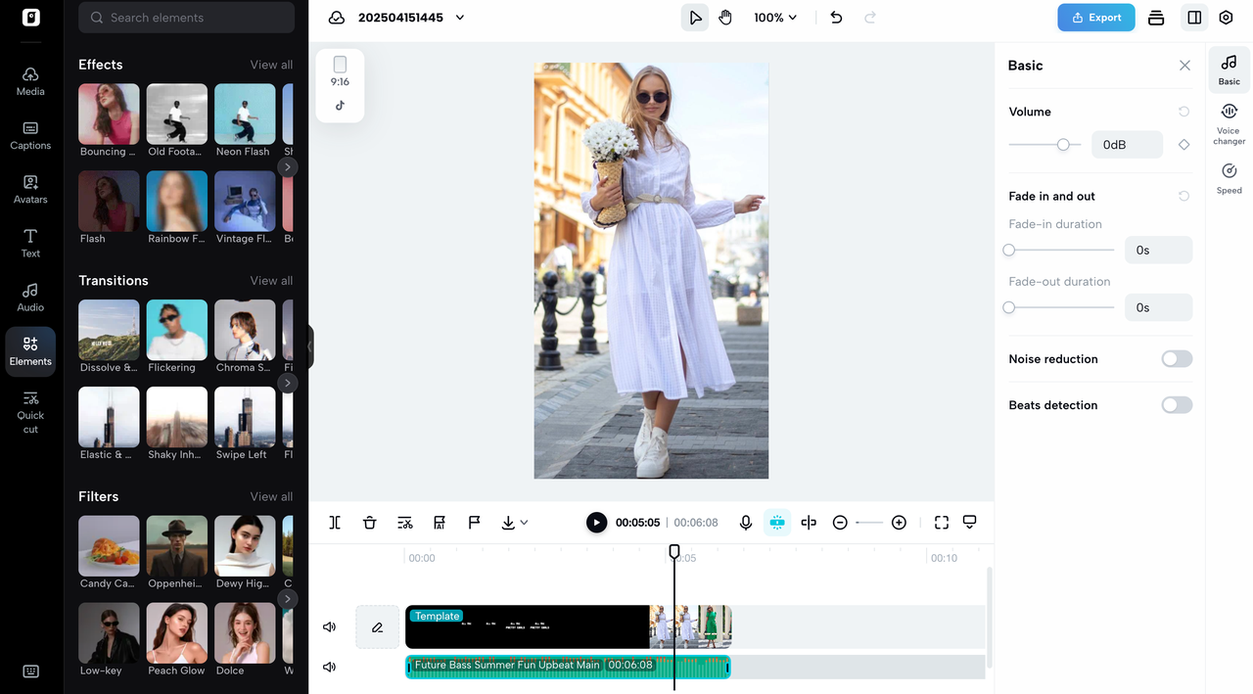Delete the selected clip with trash icon

(369, 523)
